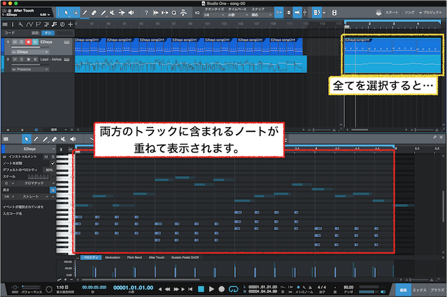The height and width of the screenshot is (297, 447).
Task: Open EZkeys instrument dropdown on track 1
Action: coord(30,52)
